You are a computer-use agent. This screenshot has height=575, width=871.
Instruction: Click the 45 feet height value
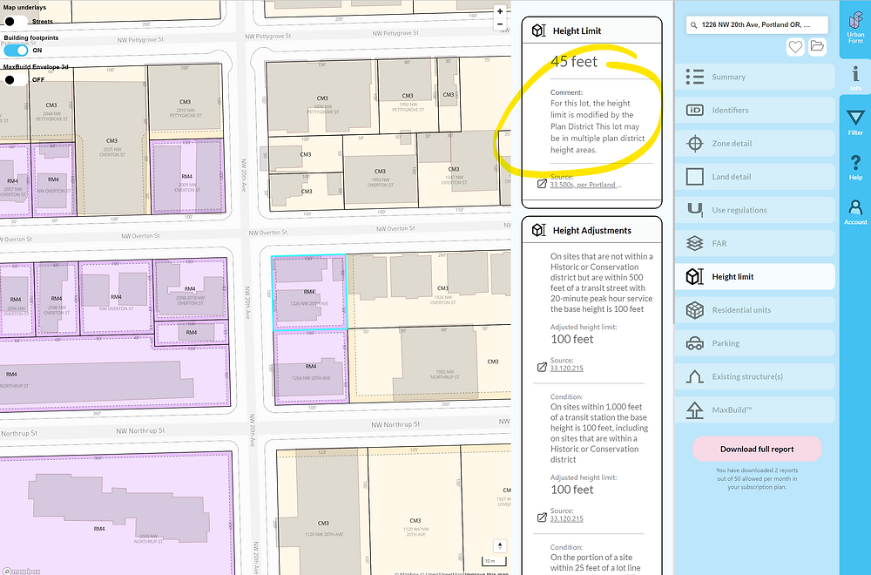point(574,62)
